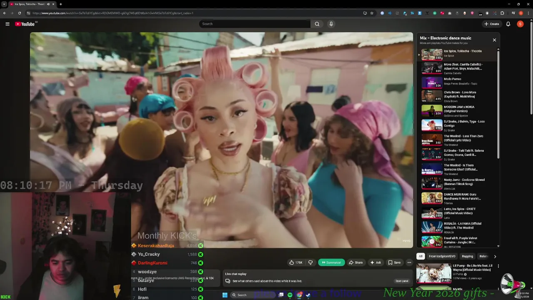Save the video to a playlist
This screenshot has height=300, width=533.
pyautogui.click(x=394, y=262)
